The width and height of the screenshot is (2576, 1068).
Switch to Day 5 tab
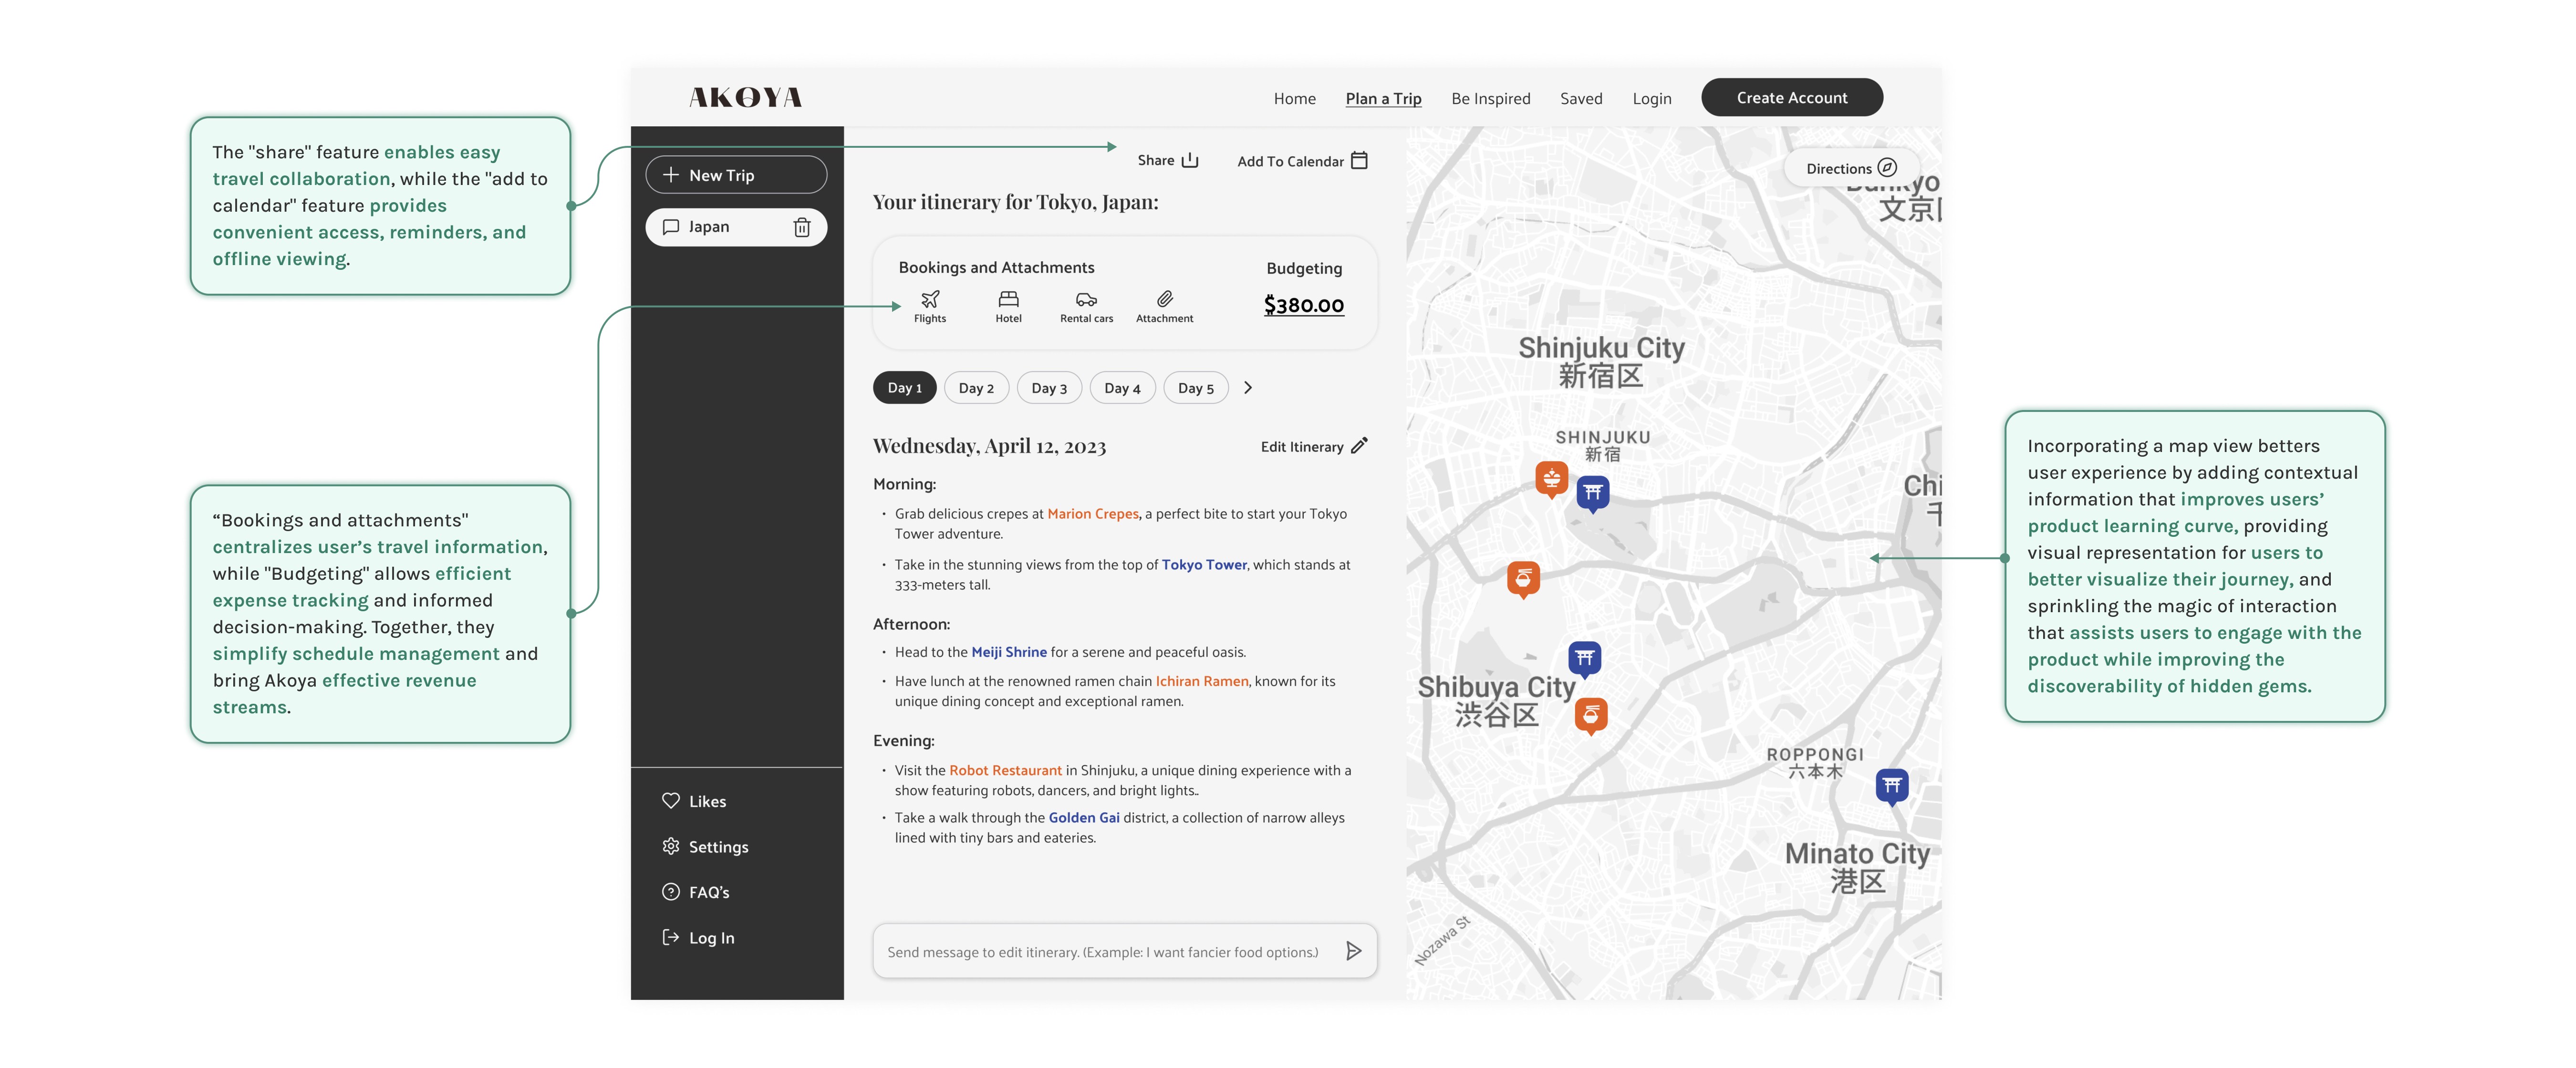[x=1195, y=388]
